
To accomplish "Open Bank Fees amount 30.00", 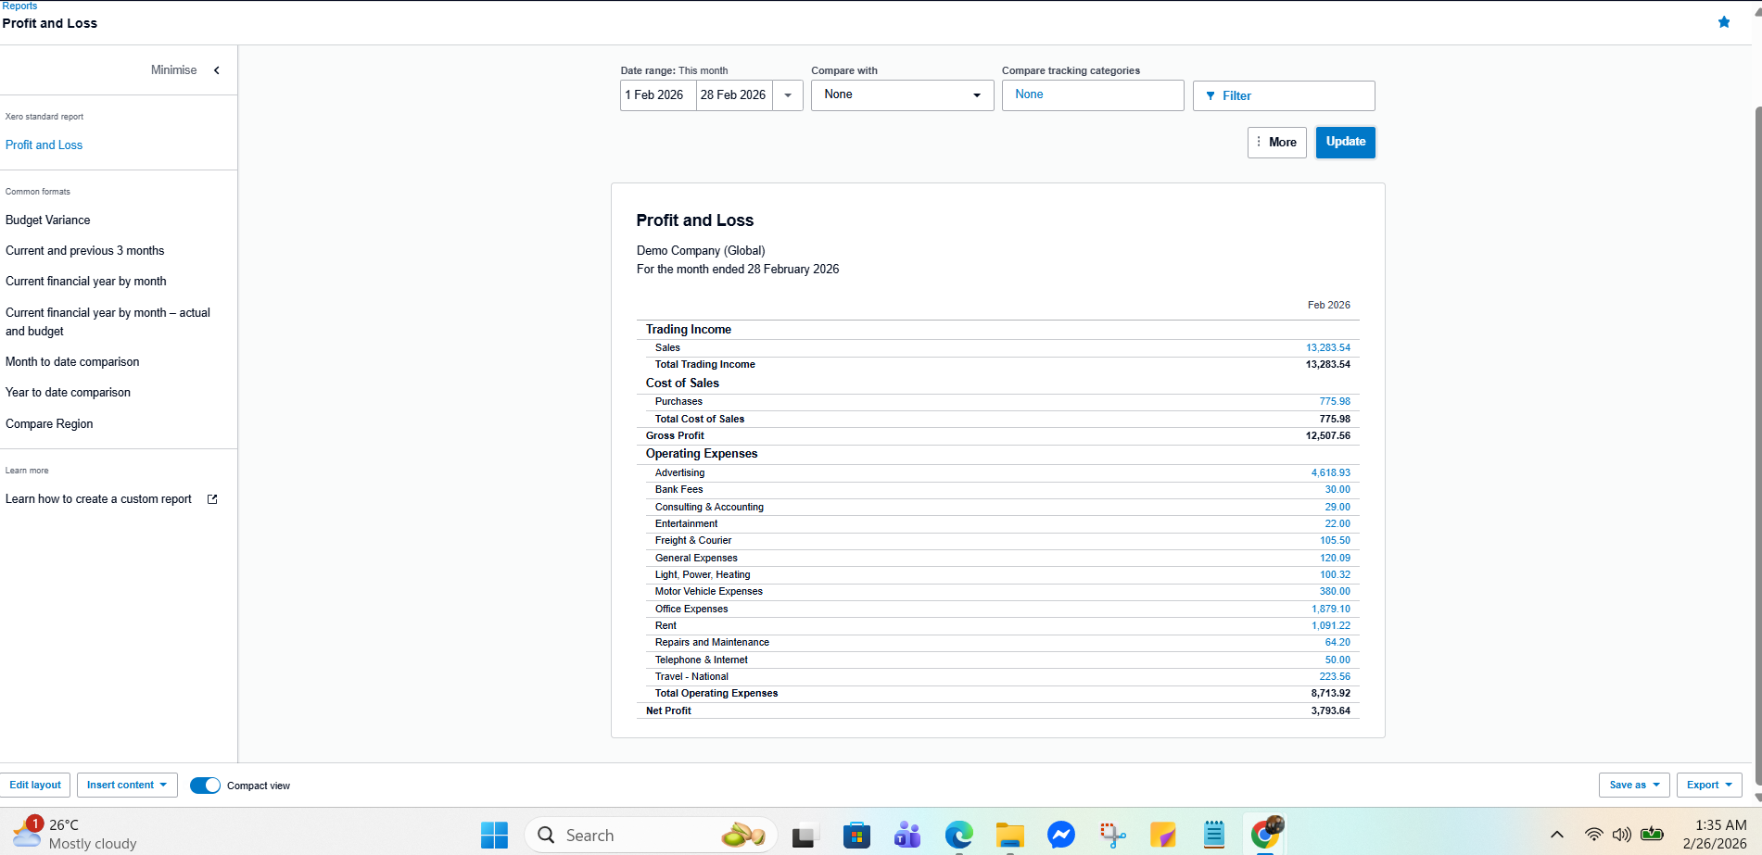I will pyautogui.click(x=1337, y=490).
